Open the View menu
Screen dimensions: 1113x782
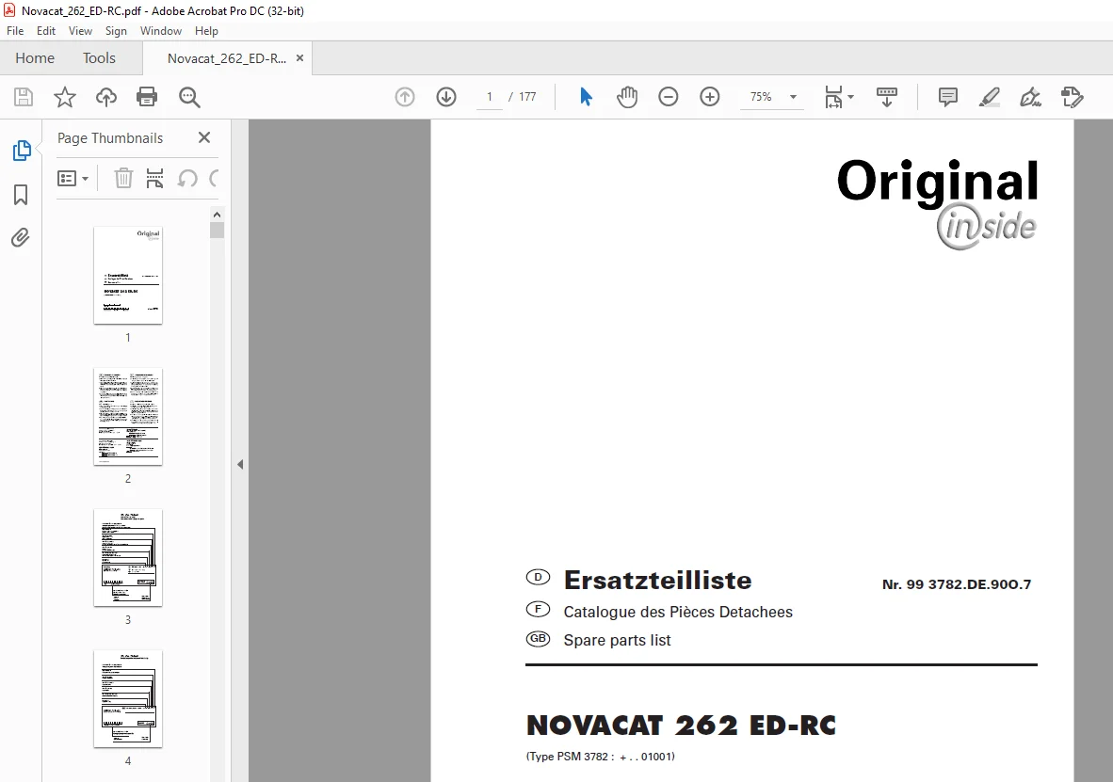[x=80, y=30]
